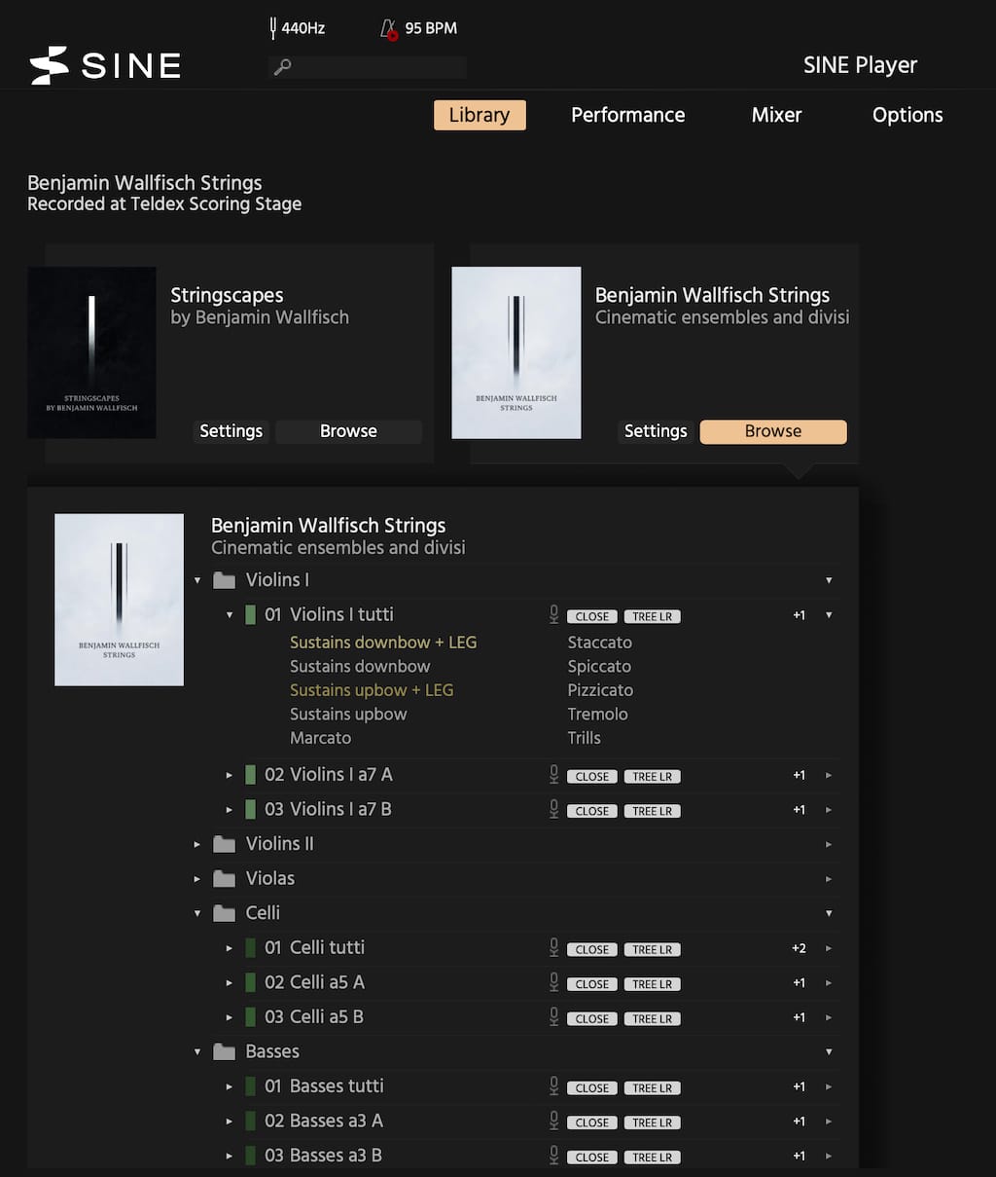Click green marker of 01 Violins I tutti
The height and width of the screenshot is (1177, 996).
point(250,614)
